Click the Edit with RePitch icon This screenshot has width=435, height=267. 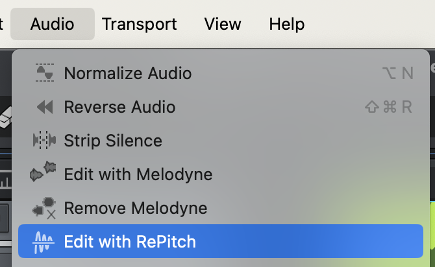[x=44, y=242]
